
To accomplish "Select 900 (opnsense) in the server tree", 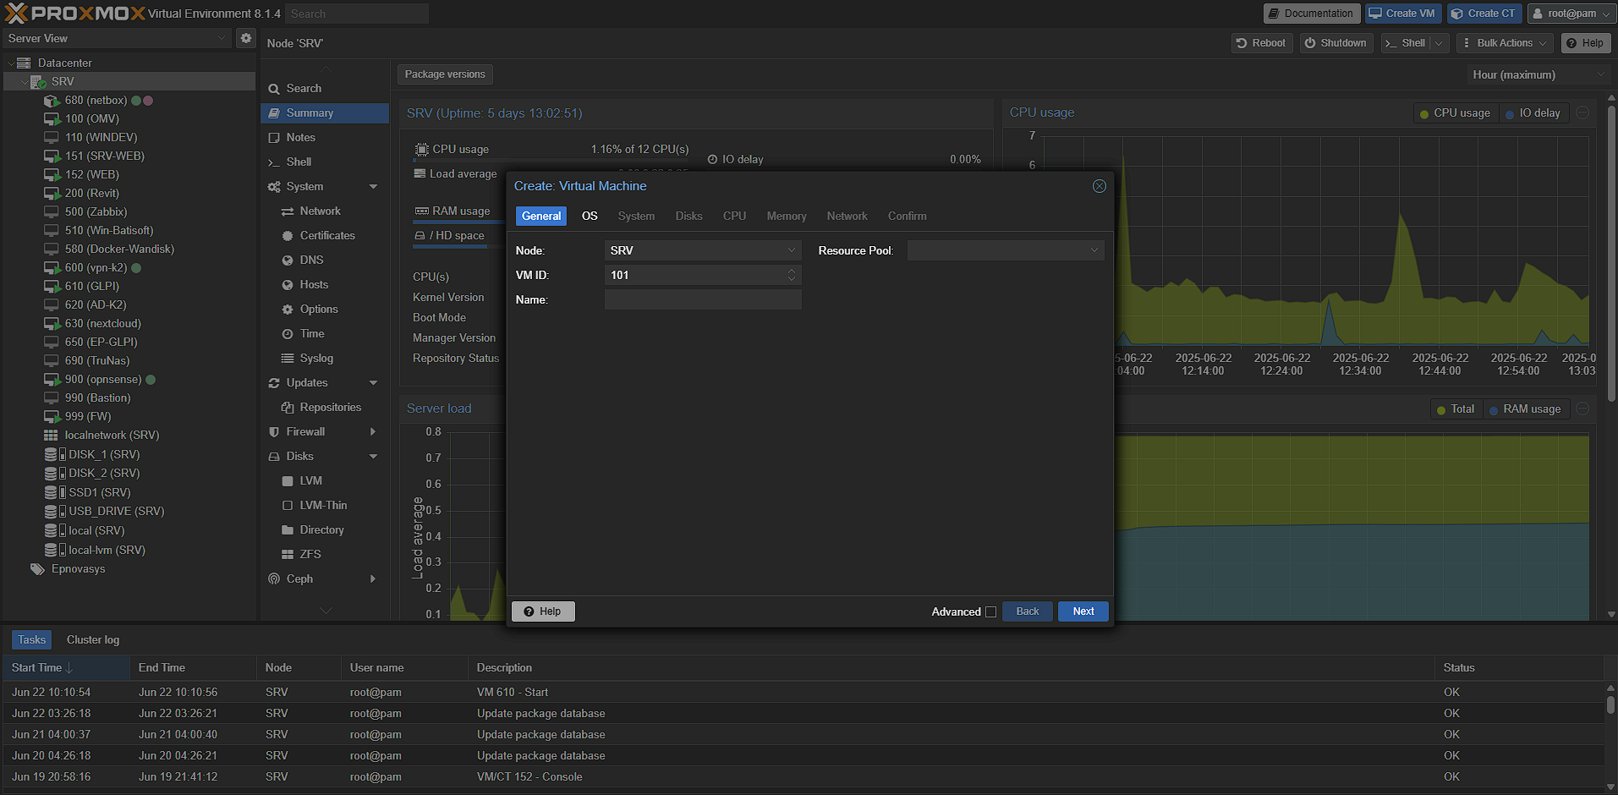I will tap(103, 380).
